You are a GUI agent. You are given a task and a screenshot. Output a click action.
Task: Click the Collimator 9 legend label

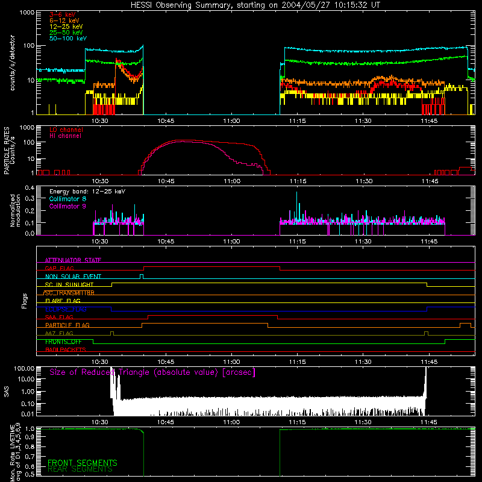[67, 206]
